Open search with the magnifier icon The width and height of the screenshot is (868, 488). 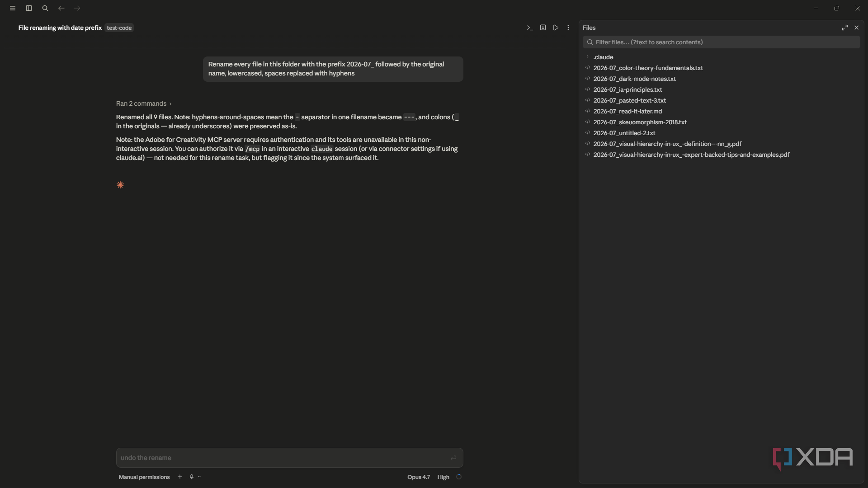point(45,8)
